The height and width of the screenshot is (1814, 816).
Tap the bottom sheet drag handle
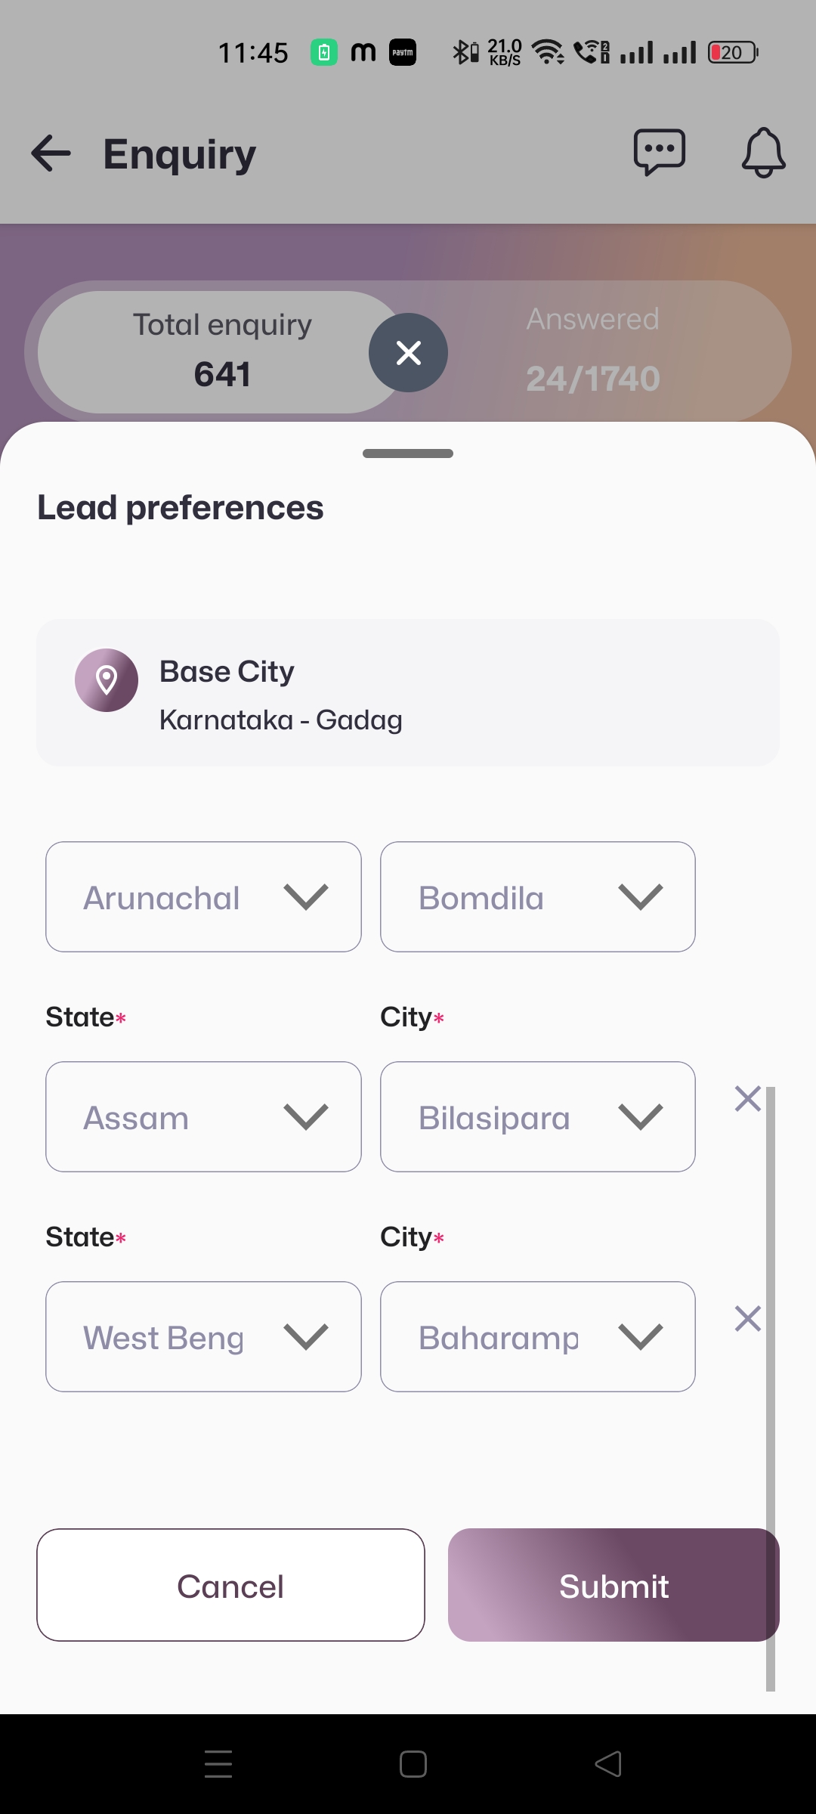click(408, 453)
